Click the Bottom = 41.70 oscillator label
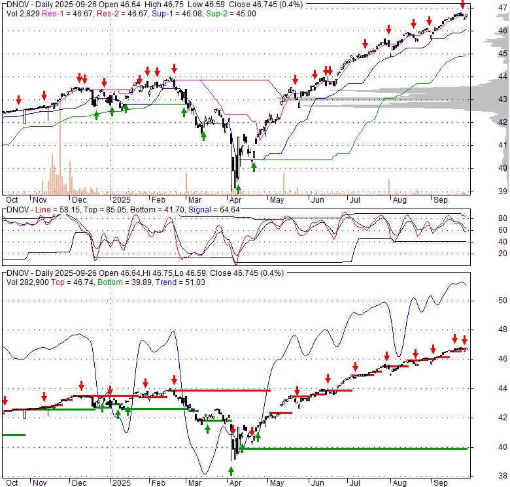Image resolution: width=510 pixels, height=487 pixels. (x=158, y=210)
